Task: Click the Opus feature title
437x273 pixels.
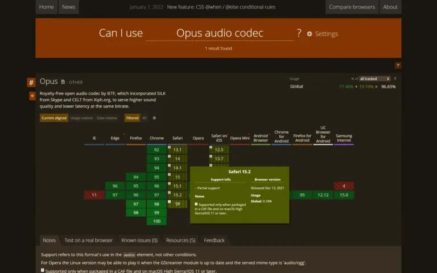Action: (48, 81)
